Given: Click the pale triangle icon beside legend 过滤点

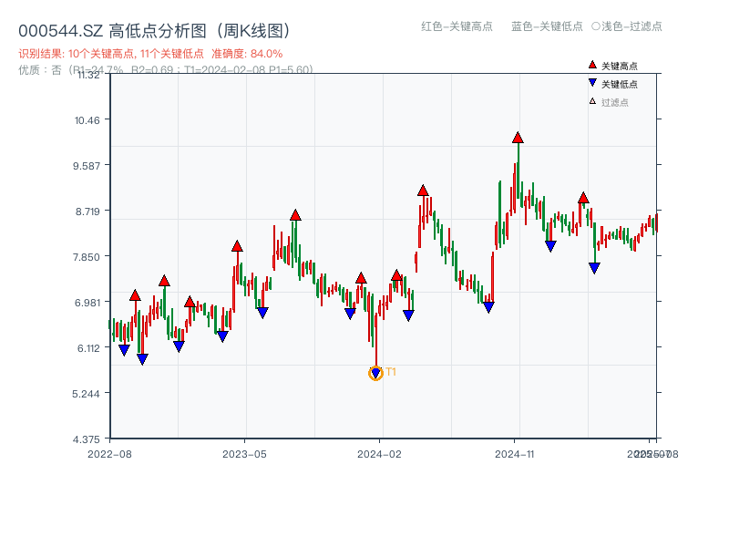Looking at the screenshot, I should click(x=592, y=101).
